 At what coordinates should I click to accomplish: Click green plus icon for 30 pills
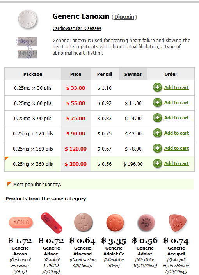157,87
